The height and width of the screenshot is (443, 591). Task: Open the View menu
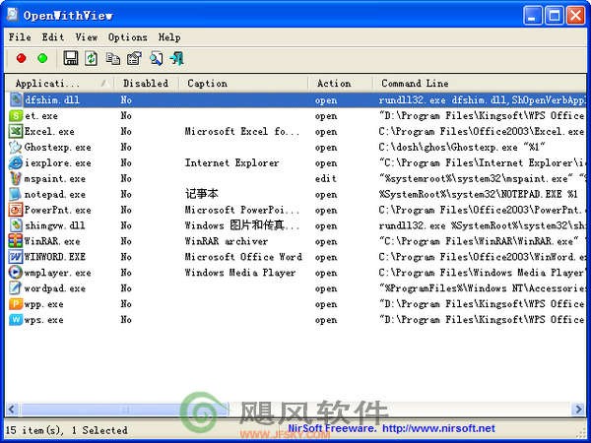coord(87,37)
